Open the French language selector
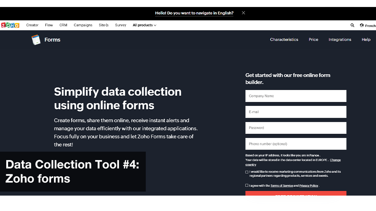This screenshot has width=376, height=211. click(370, 26)
